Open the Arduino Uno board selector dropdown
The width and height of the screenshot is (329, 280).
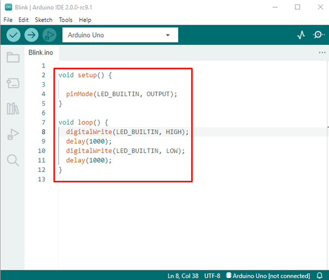(x=120, y=35)
